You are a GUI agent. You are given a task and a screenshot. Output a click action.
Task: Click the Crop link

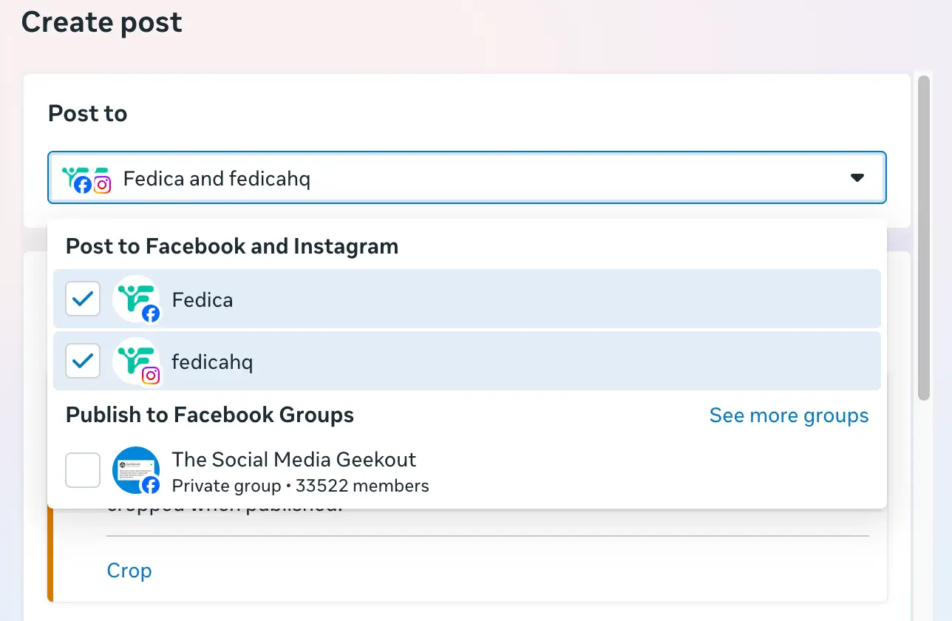[x=129, y=571]
